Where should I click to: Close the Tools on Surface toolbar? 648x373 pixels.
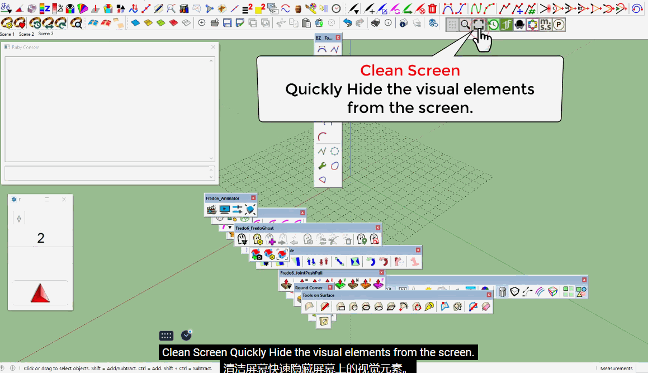[x=489, y=295]
